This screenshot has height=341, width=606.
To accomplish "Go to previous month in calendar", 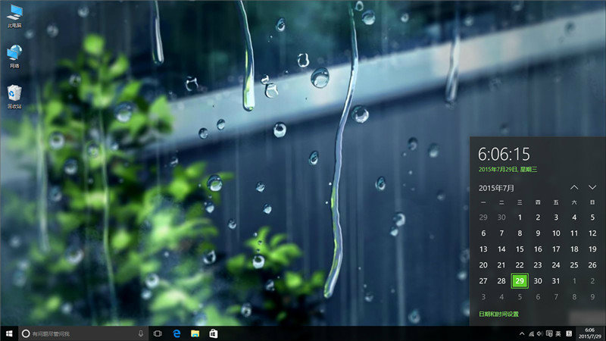I will pyautogui.click(x=574, y=187).
